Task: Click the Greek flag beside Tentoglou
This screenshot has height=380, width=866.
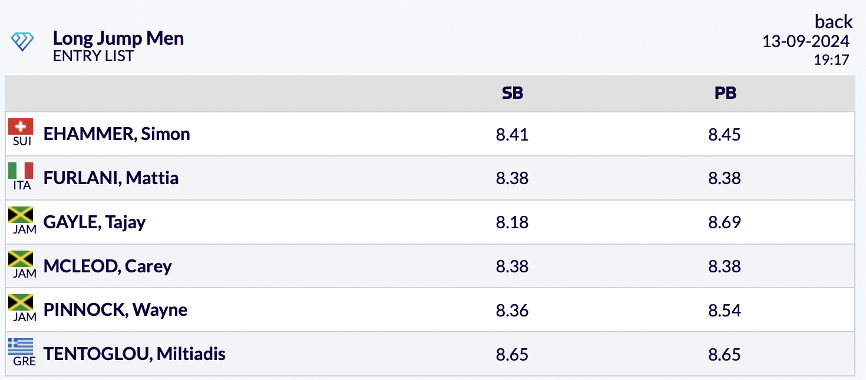Action: [x=21, y=347]
